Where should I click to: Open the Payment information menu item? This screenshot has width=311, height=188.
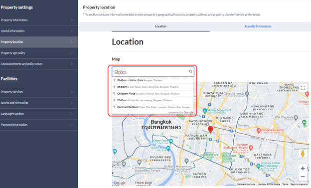39,125
